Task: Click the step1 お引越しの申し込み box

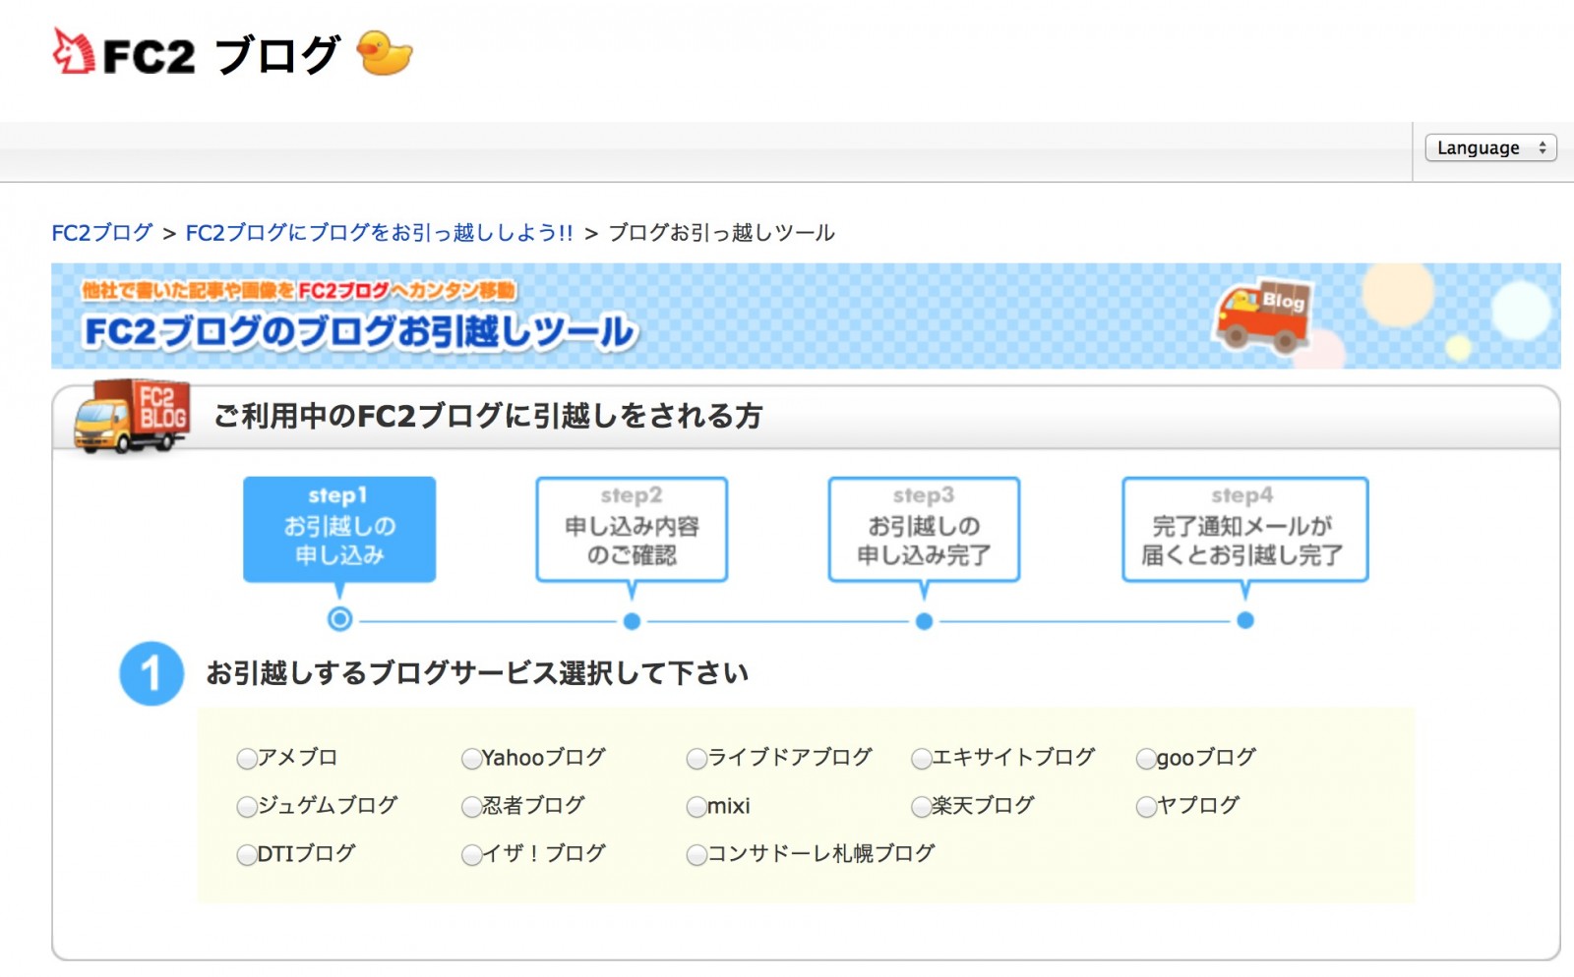Action: [339, 530]
